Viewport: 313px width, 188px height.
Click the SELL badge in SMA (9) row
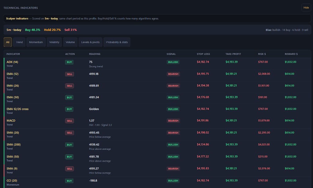[x=69, y=169]
